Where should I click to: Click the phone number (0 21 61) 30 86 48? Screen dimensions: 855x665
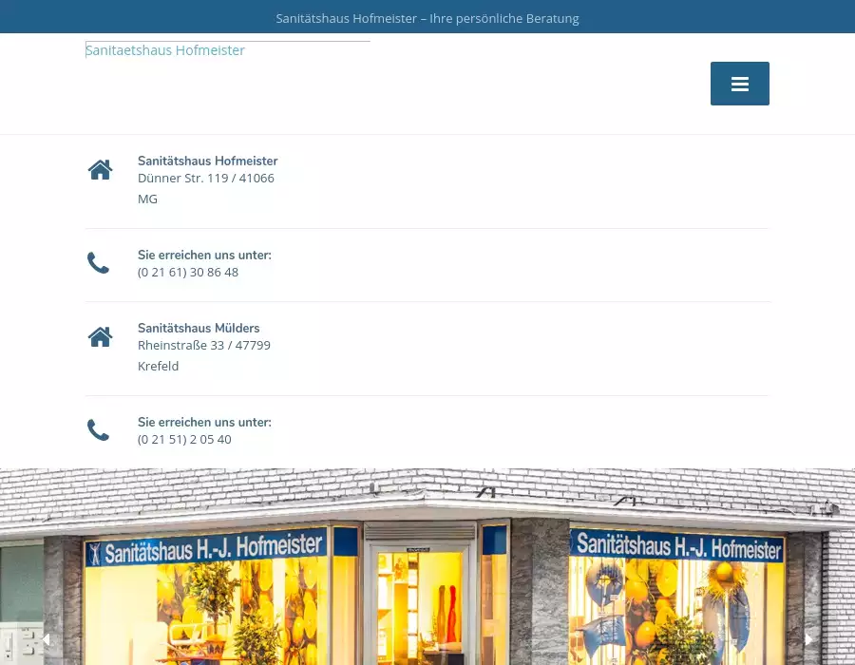click(188, 273)
